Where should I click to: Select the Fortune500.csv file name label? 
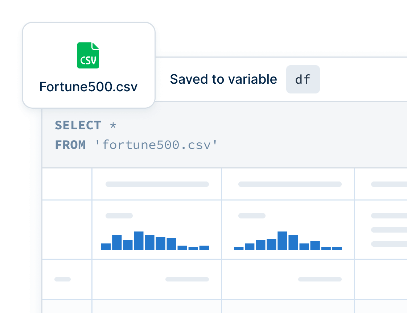[x=89, y=87]
